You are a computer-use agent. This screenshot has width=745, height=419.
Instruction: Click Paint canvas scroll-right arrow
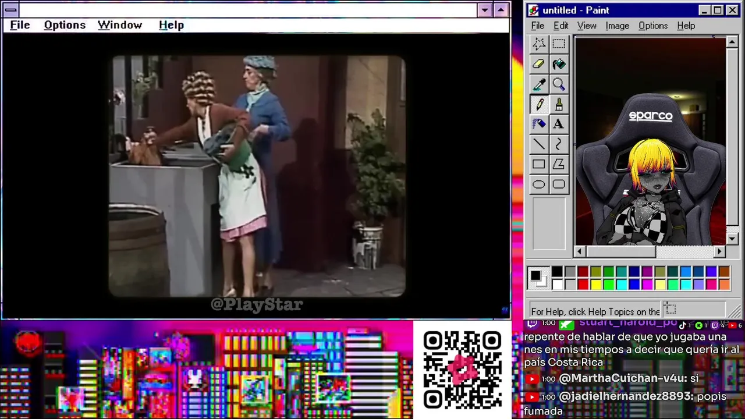pos(720,251)
